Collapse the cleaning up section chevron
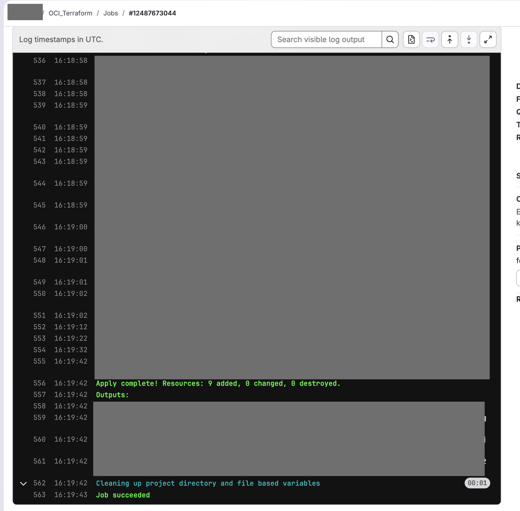Screen dimensions: 520x511 click(23, 483)
